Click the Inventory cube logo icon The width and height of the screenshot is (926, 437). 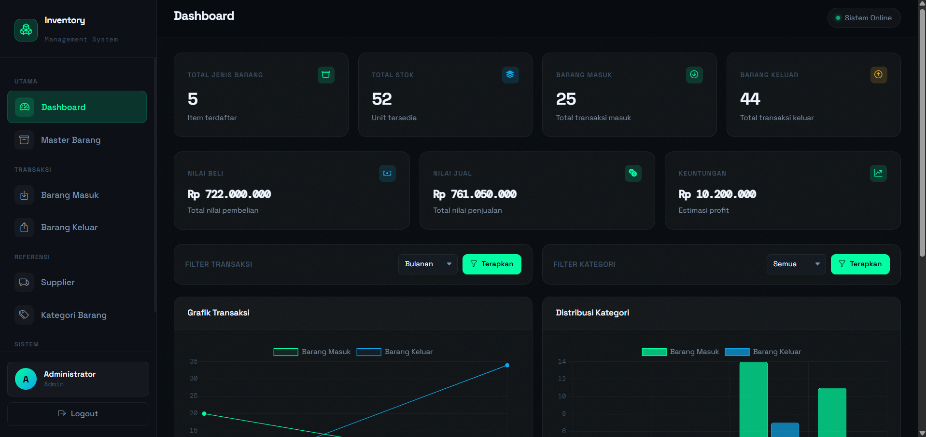coord(26,30)
